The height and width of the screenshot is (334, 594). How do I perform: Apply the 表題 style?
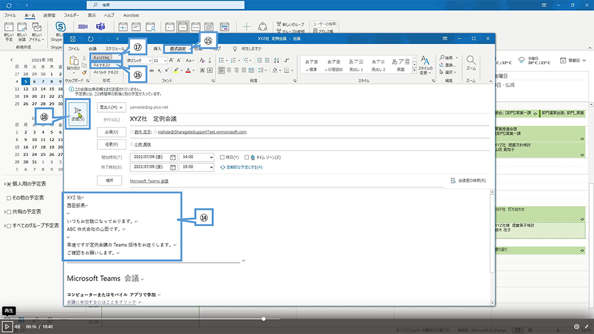coord(400,65)
